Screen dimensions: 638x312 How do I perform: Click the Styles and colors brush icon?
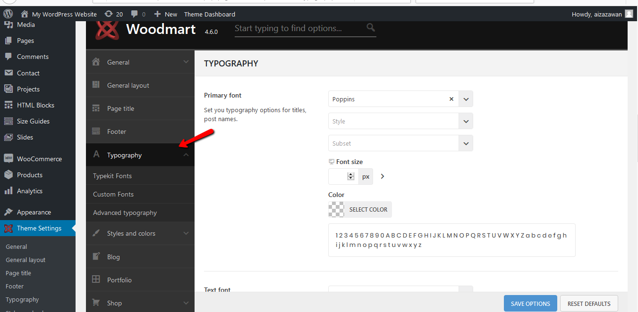[96, 233]
